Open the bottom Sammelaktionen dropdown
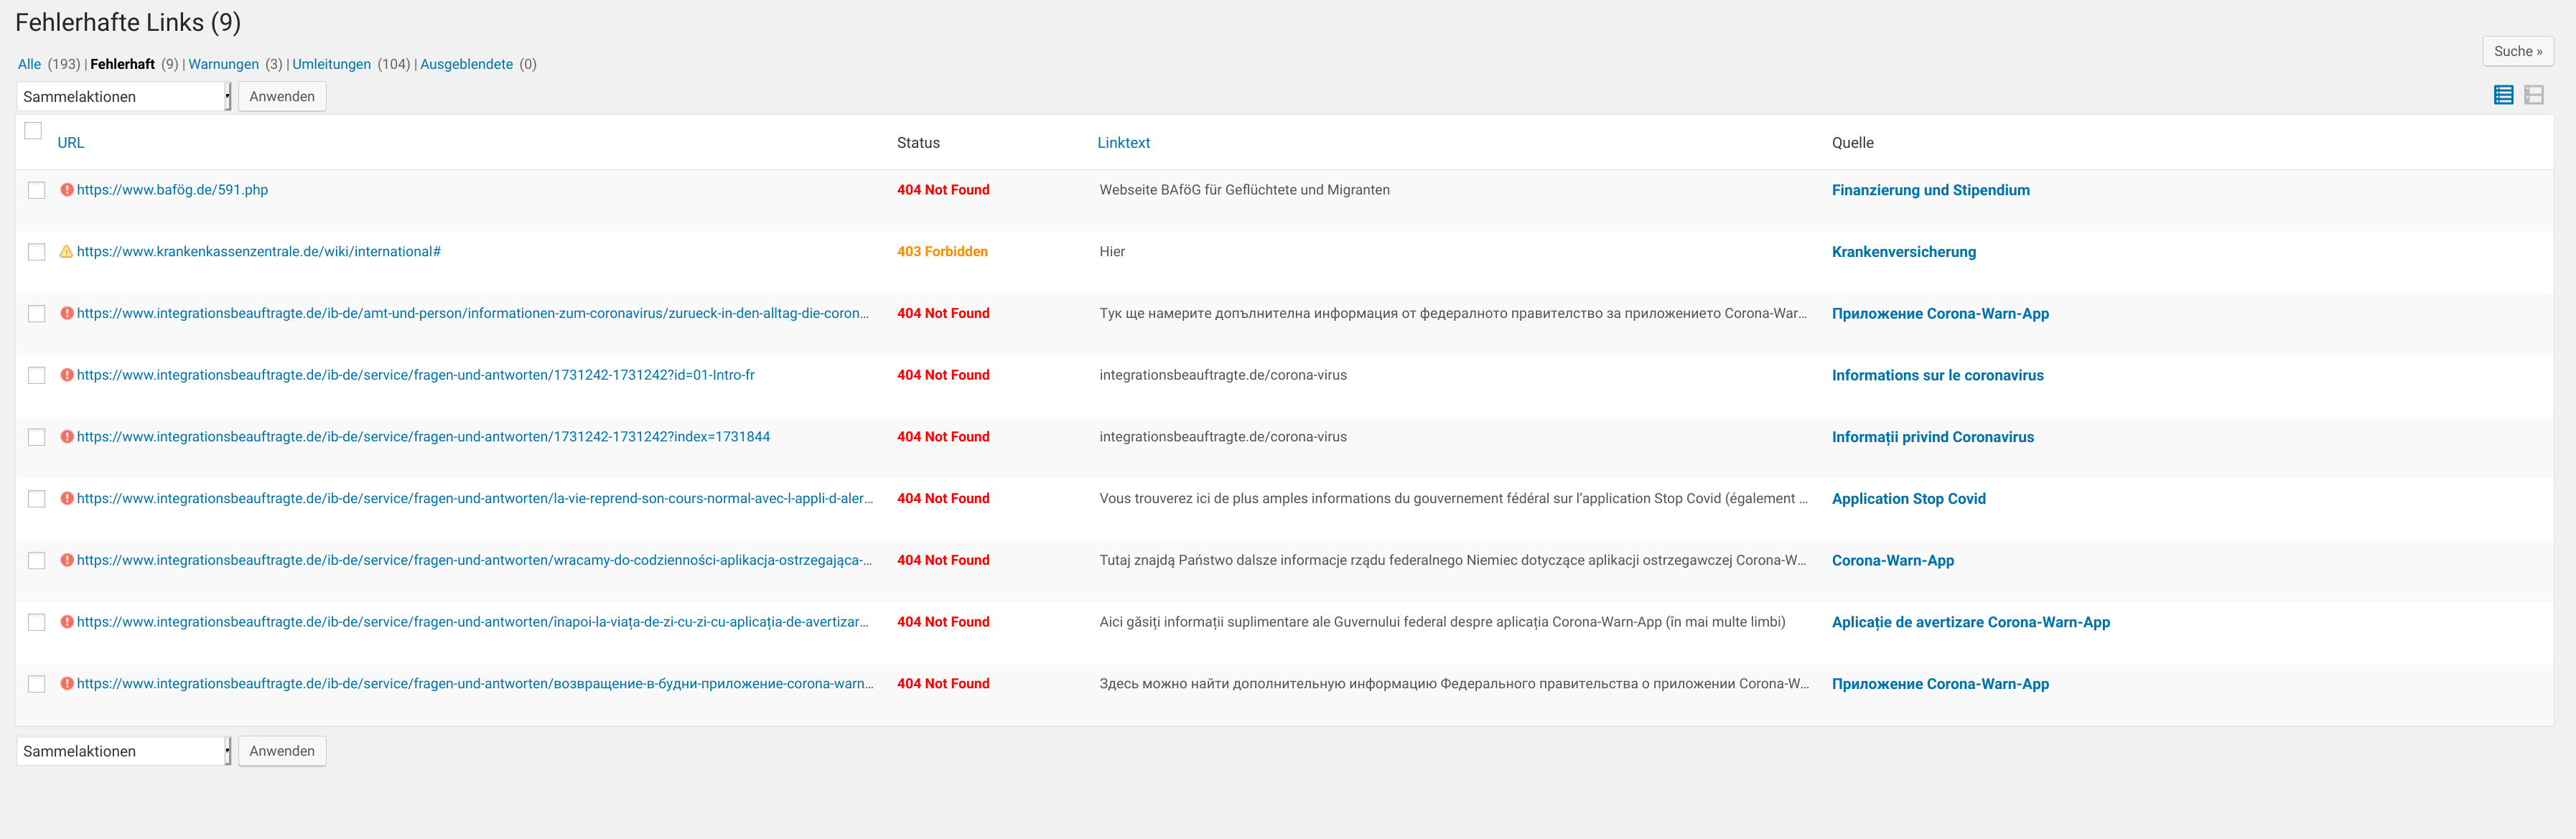 (x=122, y=750)
